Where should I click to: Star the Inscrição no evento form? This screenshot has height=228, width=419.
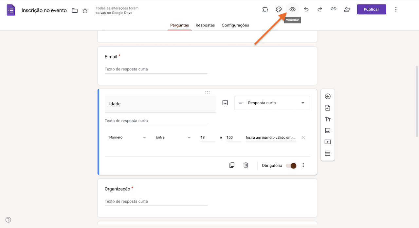(85, 10)
